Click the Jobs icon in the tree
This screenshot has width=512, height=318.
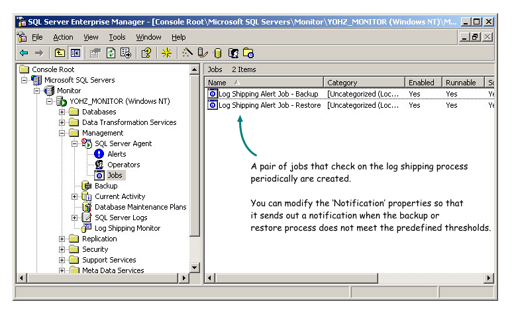99,175
